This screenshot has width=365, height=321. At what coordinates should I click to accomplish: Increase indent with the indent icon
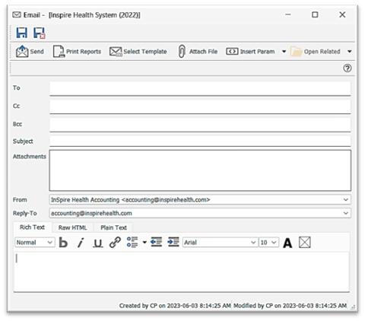(173, 242)
